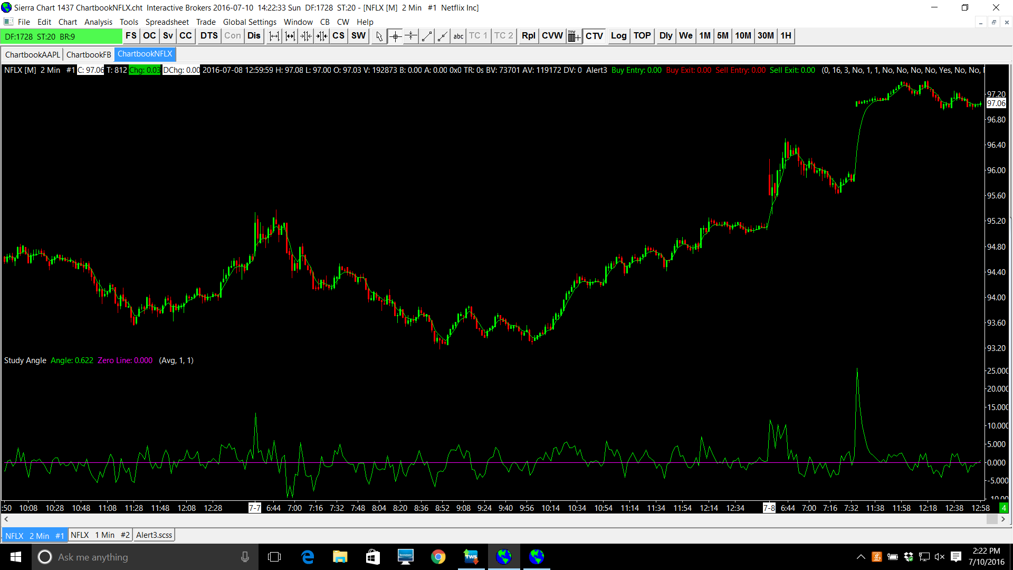Choose the abc text drawing tool
This screenshot has width=1013, height=570.
(x=458, y=36)
